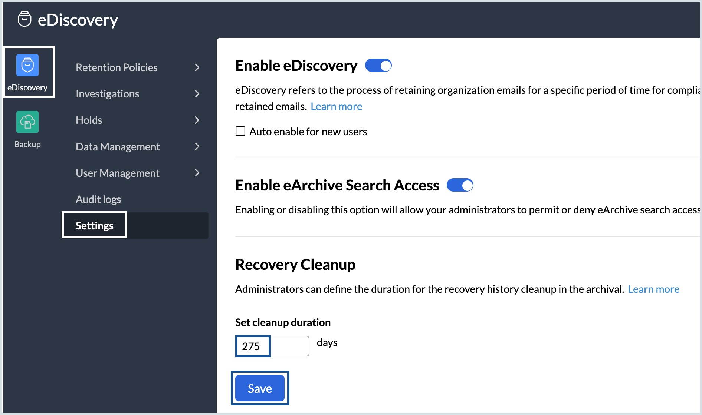Screen dimensions: 702x415
Task: Expand the Investigations chevron arrow
Action: coord(197,94)
